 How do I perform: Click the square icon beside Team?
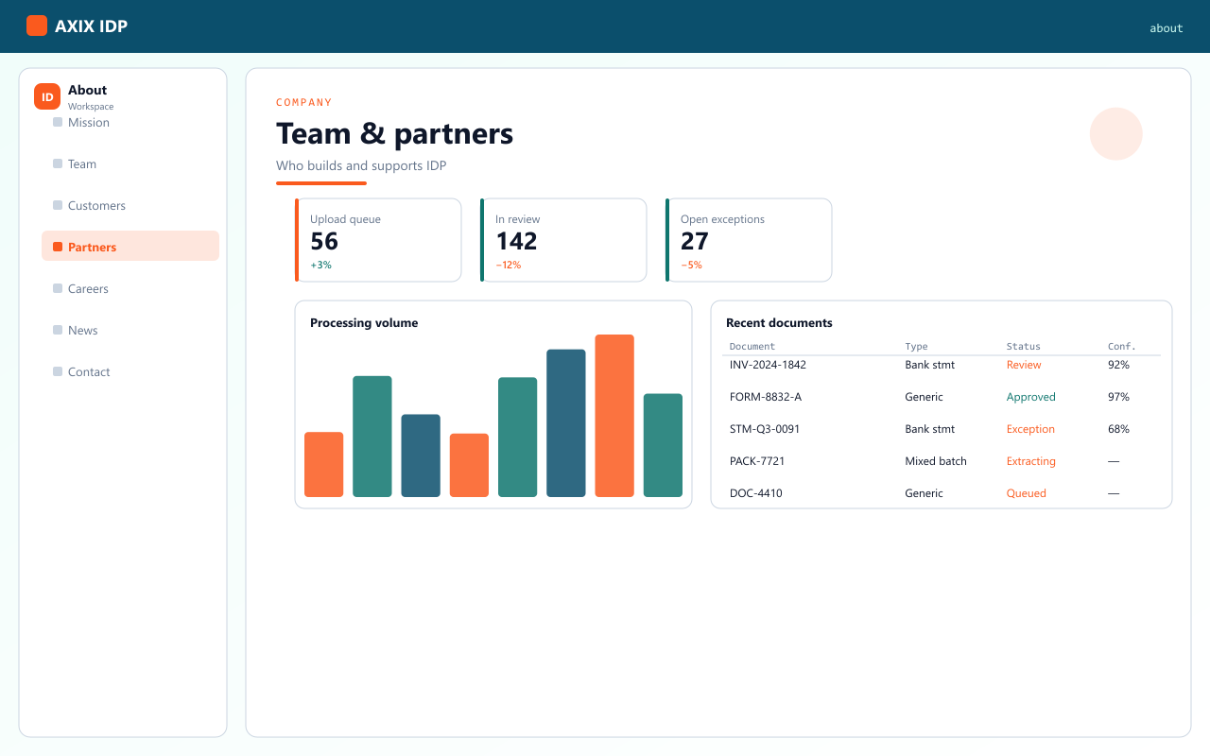(x=58, y=163)
